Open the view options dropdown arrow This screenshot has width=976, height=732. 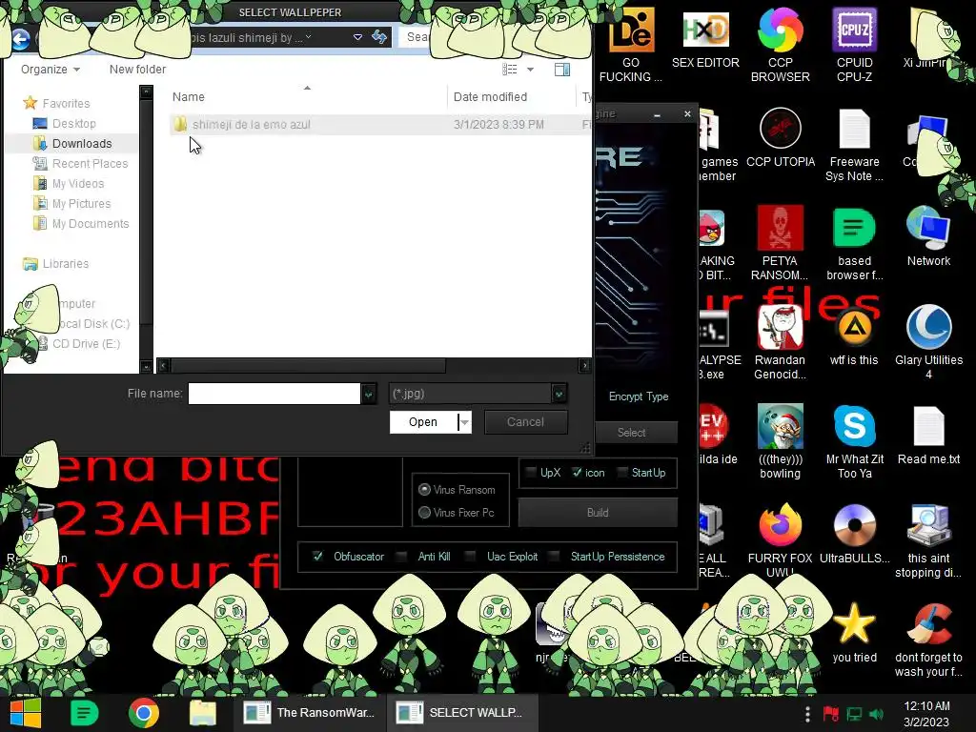point(530,69)
